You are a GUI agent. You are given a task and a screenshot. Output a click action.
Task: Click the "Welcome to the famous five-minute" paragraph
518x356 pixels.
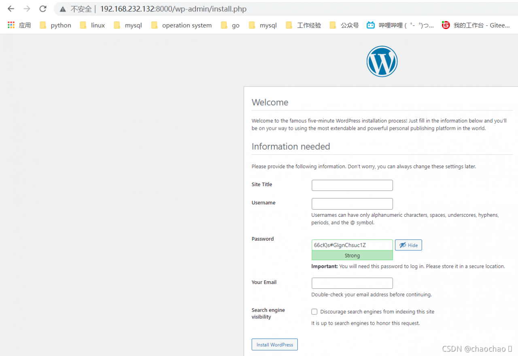pyautogui.click(x=379, y=125)
